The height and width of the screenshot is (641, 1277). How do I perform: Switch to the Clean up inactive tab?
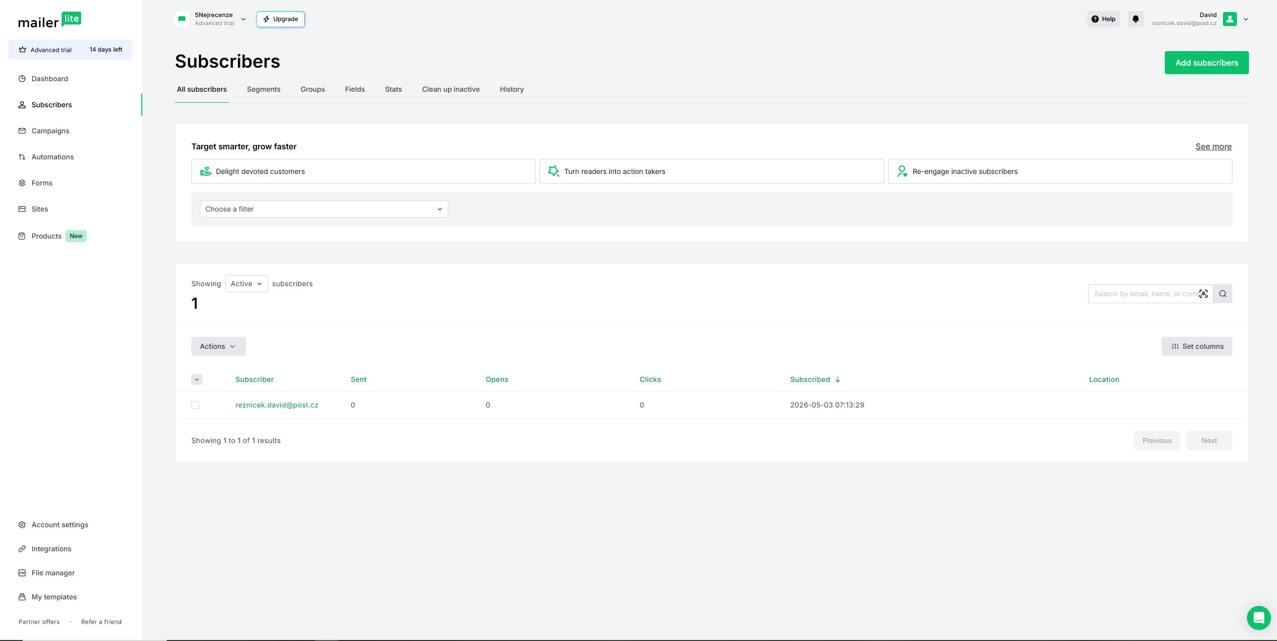click(x=451, y=89)
